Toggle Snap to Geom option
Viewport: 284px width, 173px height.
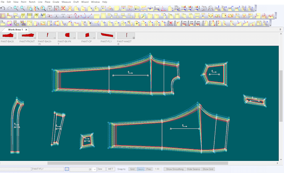pos(140,169)
